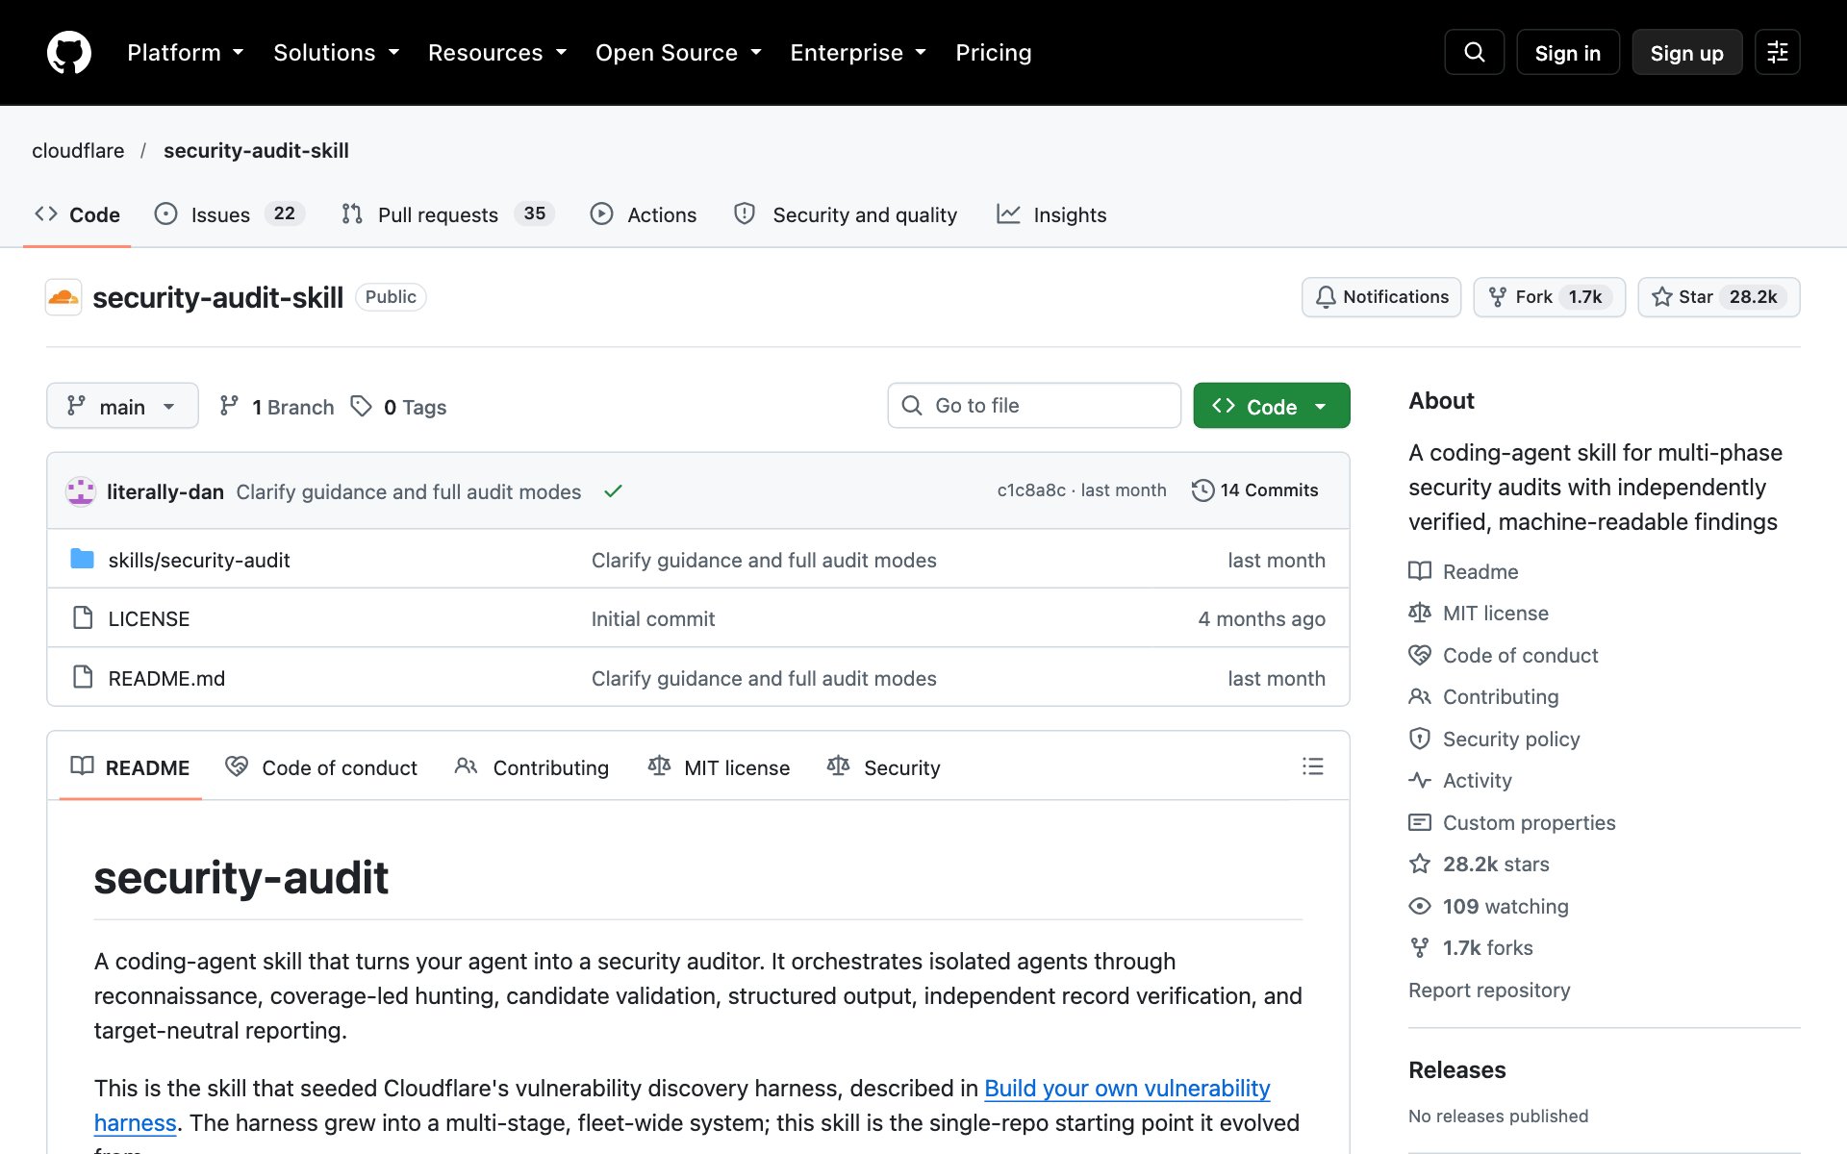
Task: Open the green check commit status
Action: click(x=613, y=491)
